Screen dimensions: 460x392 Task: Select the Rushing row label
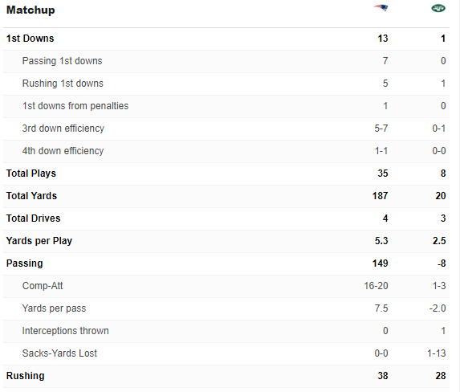coord(25,376)
